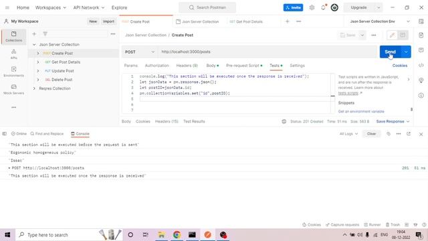Open collections view options menu
This screenshot has width=428, height=241.
point(113,34)
